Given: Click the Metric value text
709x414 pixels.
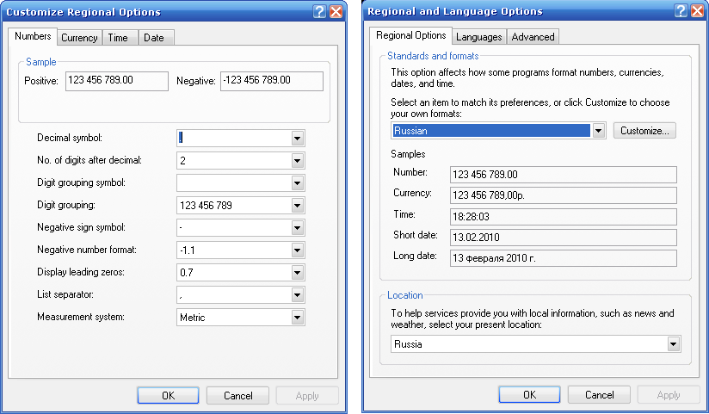Looking at the screenshot, I should pyautogui.click(x=193, y=318).
